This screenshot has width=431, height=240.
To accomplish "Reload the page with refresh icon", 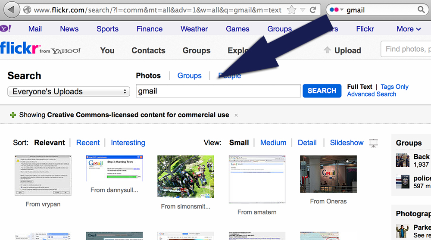I will (313, 10).
